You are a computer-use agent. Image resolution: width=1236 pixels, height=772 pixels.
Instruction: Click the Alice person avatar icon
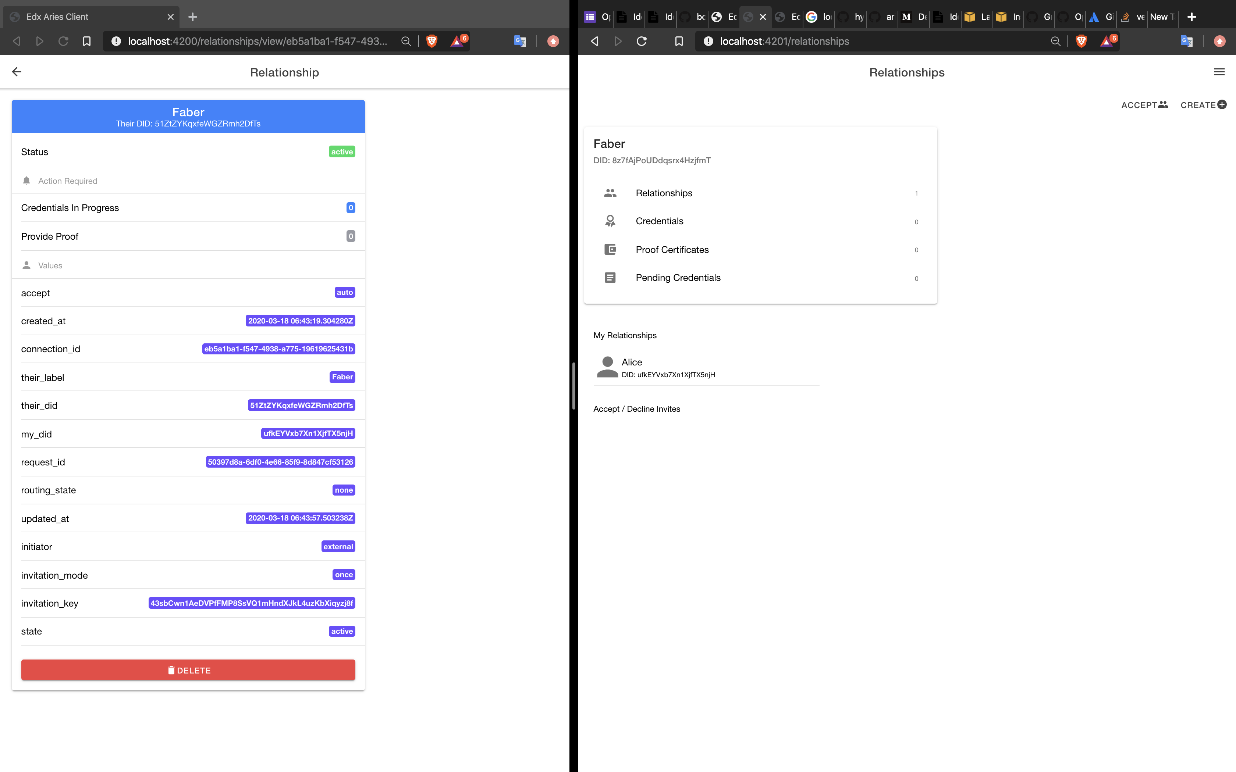pyautogui.click(x=607, y=367)
